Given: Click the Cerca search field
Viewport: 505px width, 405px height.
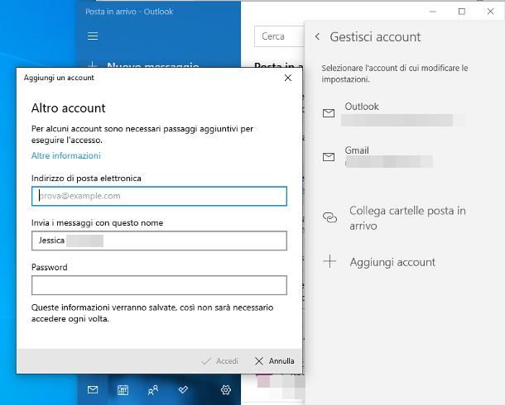Looking at the screenshot, I should (280, 36).
